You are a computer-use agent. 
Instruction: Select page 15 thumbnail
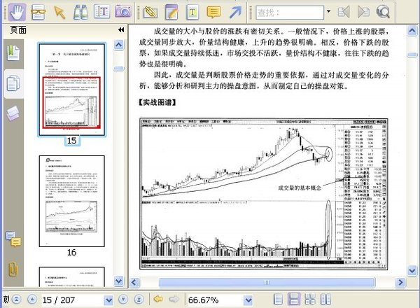(x=71, y=90)
